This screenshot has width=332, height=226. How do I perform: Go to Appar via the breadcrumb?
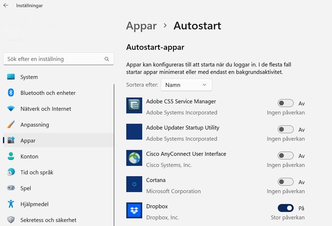tap(142, 26)
